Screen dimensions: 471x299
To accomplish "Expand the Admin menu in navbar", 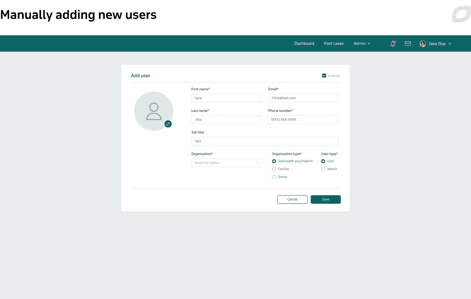I will [x=362, y=43].
